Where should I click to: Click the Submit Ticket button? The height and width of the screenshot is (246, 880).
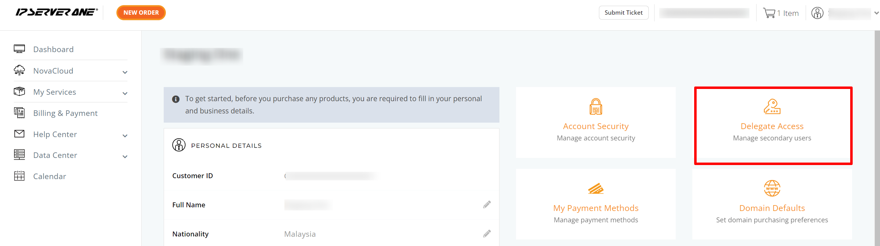pyautogui.click(x=624, y=13)
